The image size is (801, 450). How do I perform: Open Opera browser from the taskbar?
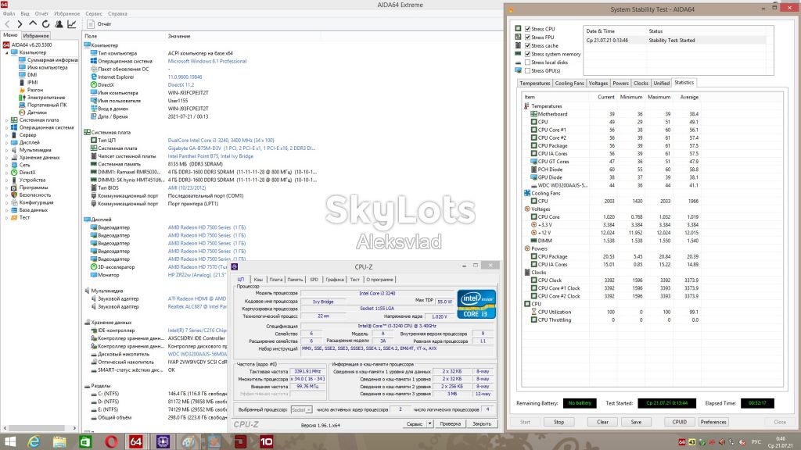click(x=111, y=441)
